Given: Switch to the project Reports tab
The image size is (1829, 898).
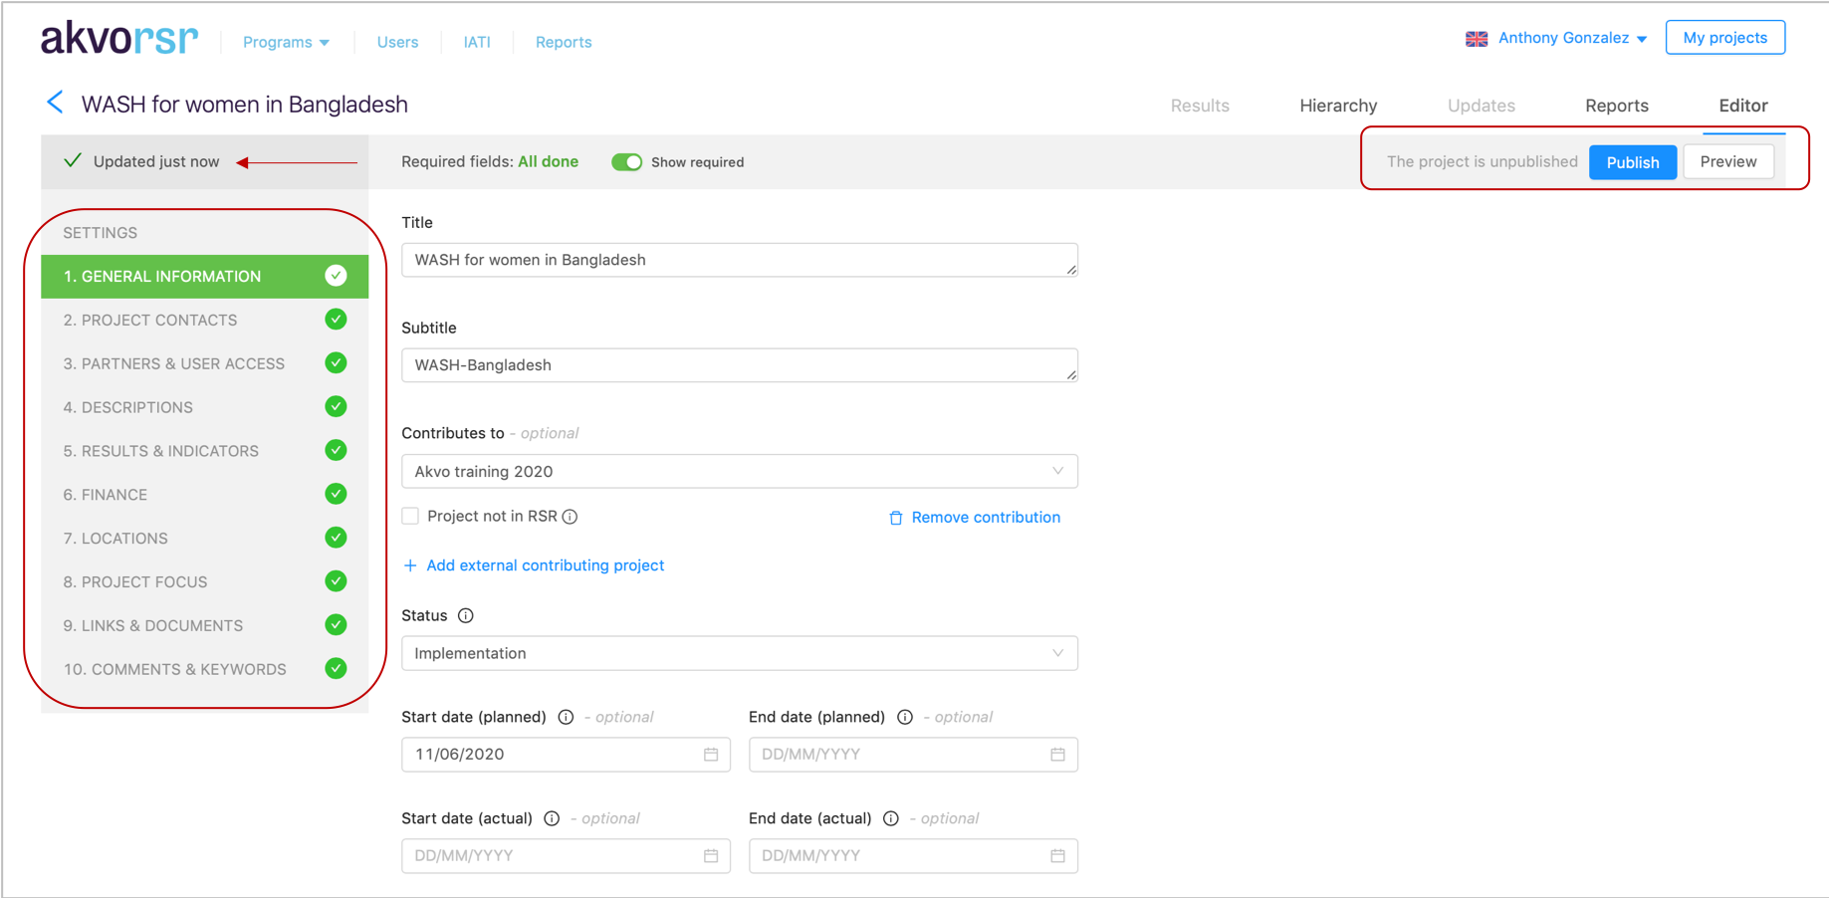Looking at the screenshot, I should [1617, 106].
